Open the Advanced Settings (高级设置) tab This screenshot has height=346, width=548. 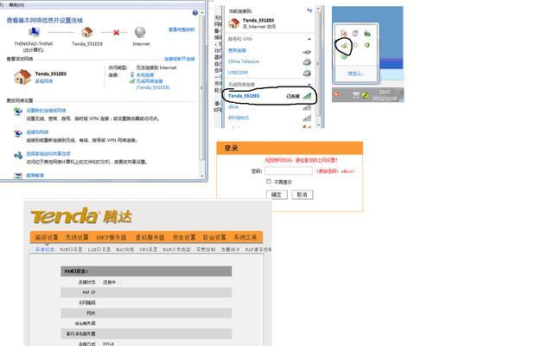47,237
